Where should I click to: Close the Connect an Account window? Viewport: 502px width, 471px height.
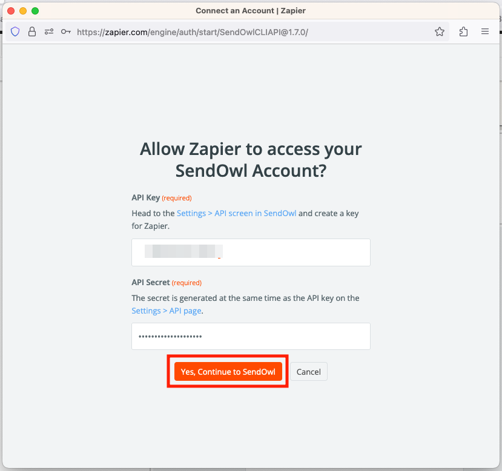(11, 11)
